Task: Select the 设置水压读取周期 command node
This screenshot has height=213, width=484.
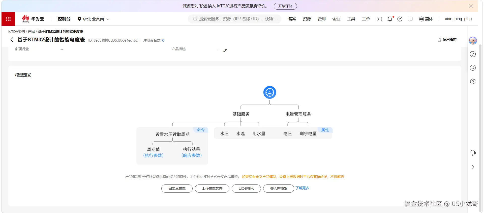Action: click(172, 134)
